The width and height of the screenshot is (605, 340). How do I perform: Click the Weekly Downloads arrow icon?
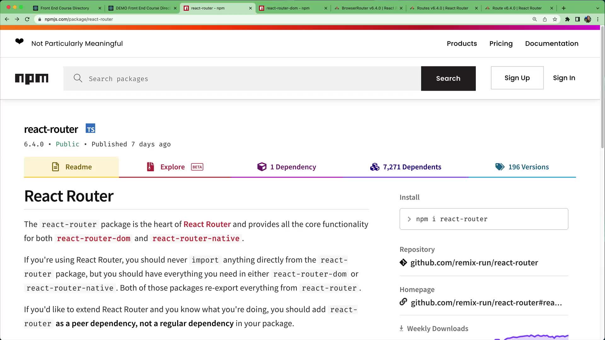tap(401, 328)
